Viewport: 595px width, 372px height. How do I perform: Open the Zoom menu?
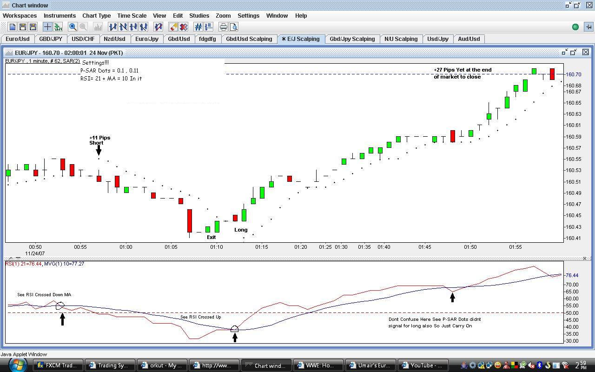pyautogui.click(x=223, y=15)
